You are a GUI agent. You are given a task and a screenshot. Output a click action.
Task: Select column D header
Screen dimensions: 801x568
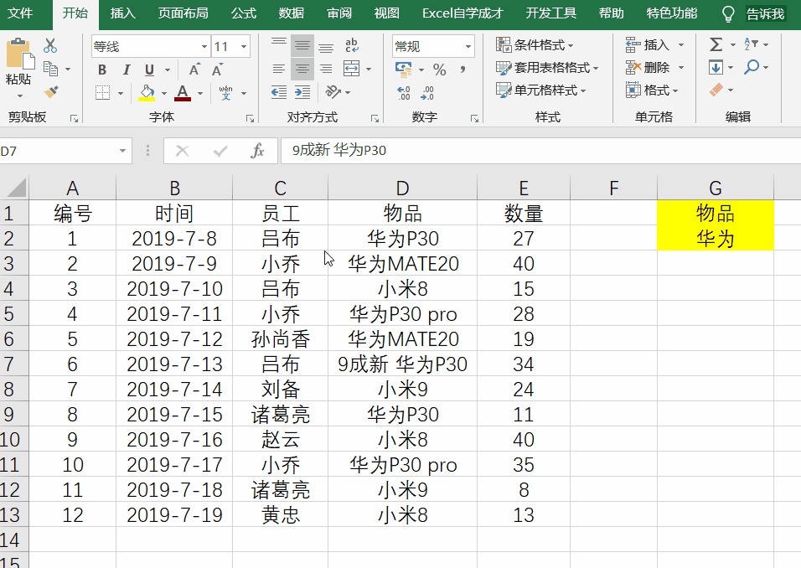[x=402, y=188]
